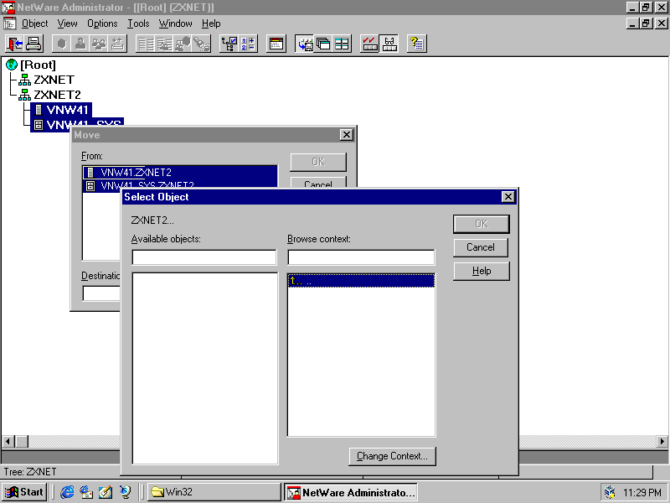Click the Print icon in toolbar
Screen dimensions: 670x503
pyautogui.click(x=33, y=44)
